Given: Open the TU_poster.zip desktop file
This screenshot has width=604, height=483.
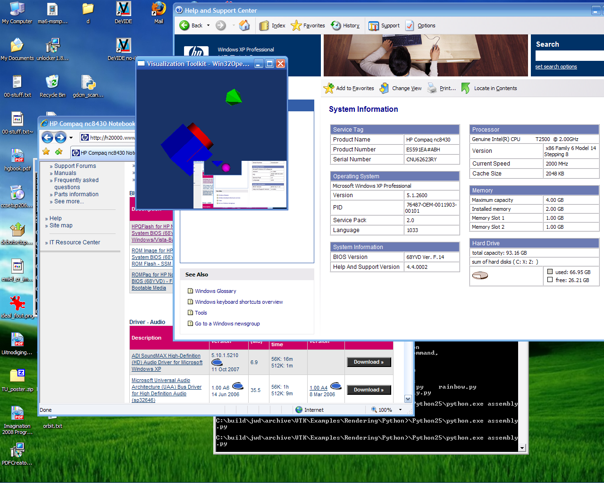Looking at the screenshot, I should 17,381.
